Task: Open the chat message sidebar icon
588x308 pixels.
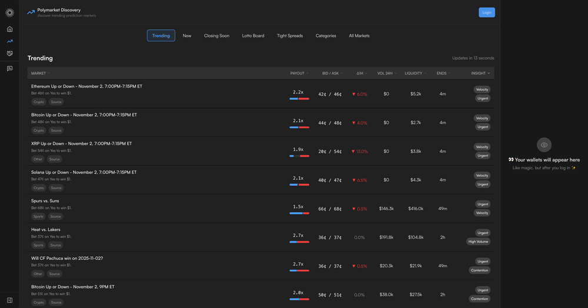Action: pos(9,69)
